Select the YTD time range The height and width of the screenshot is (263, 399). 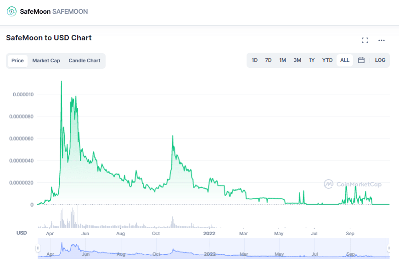[x=327, y=60]
